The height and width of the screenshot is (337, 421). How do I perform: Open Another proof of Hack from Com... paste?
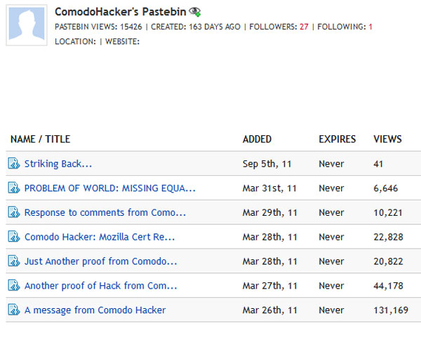pyautogui.click(x=100, y=286)
